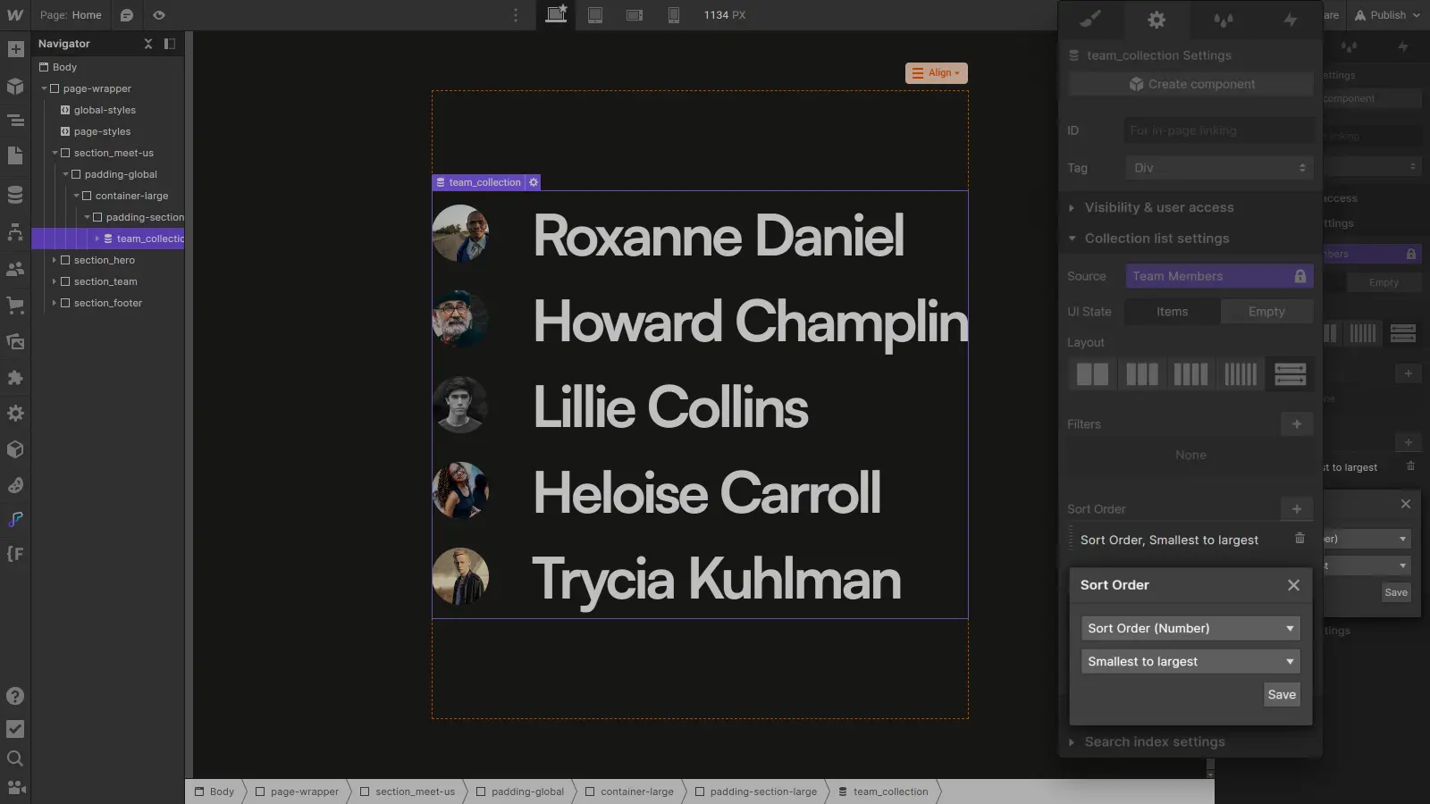1430x804 pixels.
Task: Expand section_hero in the Navigator tree
Action: [x=55, y=260]
